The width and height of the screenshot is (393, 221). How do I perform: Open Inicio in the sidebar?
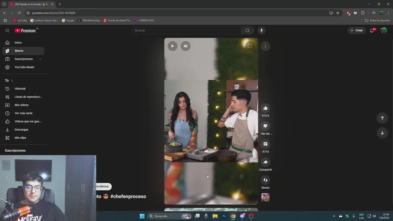pyautogui.click(x=23, y=43)
